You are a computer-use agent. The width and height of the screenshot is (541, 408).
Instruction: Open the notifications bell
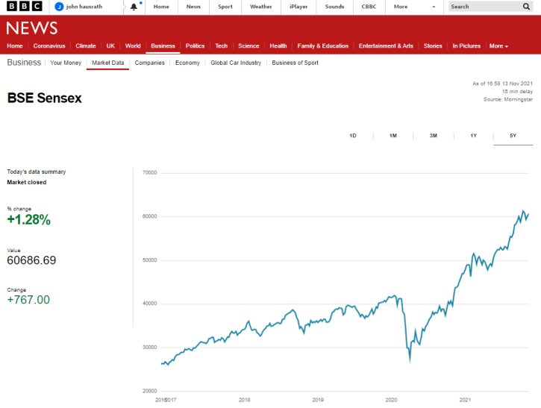(x=134, y=7)
